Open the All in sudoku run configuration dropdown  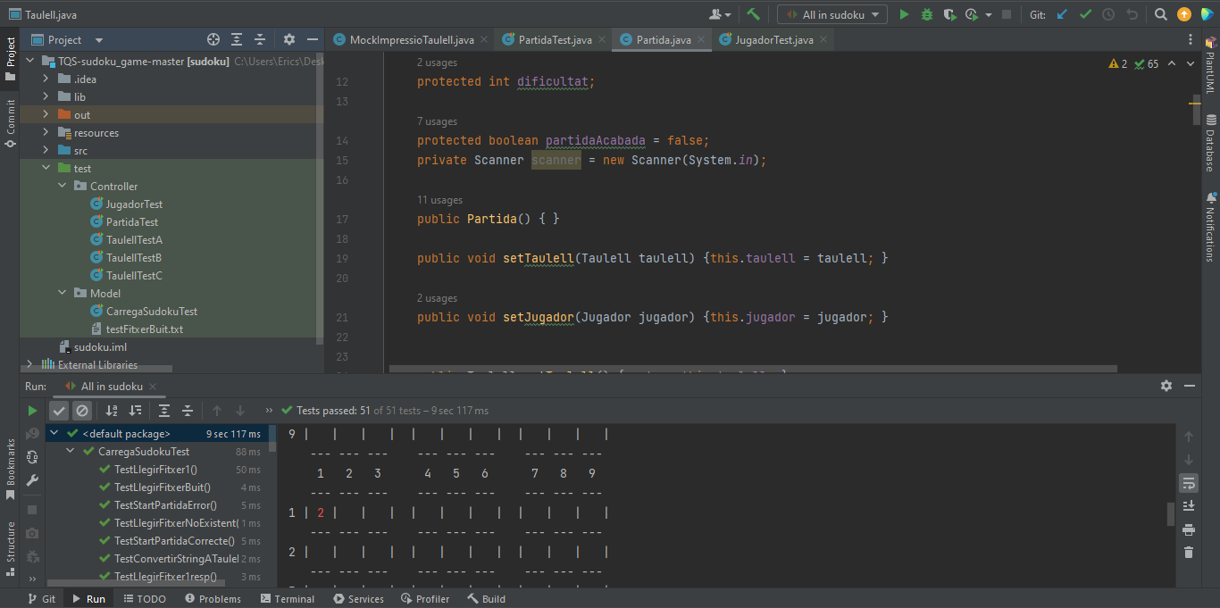coord(832,14)
